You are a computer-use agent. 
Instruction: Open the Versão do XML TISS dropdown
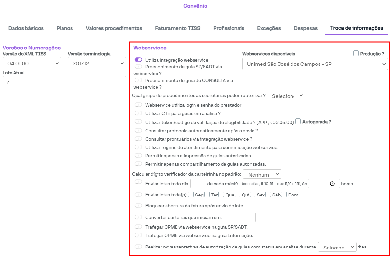click(x=32, y=64)
